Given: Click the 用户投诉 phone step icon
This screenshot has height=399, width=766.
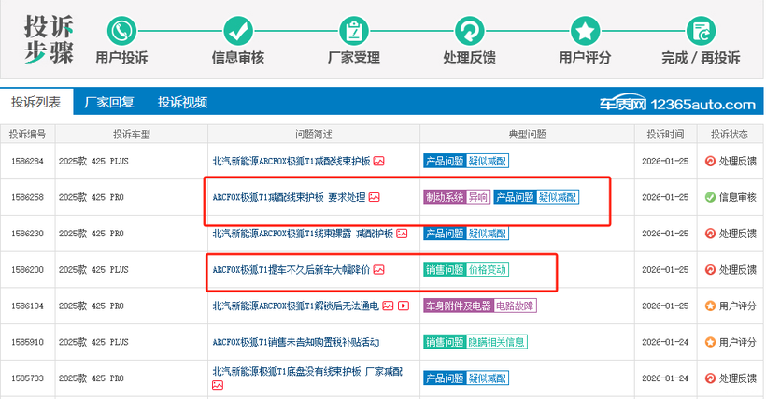Looking at the screenshot, I should (x=121, y=30).
